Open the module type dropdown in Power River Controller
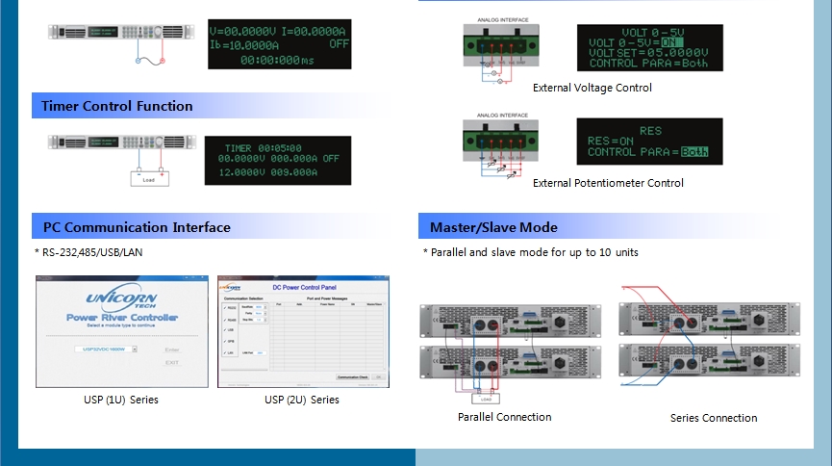This screenshot has height=466, width=832. tap(106, 349)
